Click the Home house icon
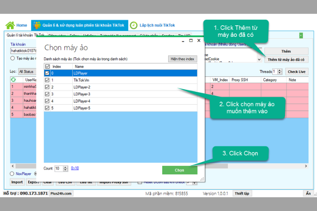 (x=10, y=25)
